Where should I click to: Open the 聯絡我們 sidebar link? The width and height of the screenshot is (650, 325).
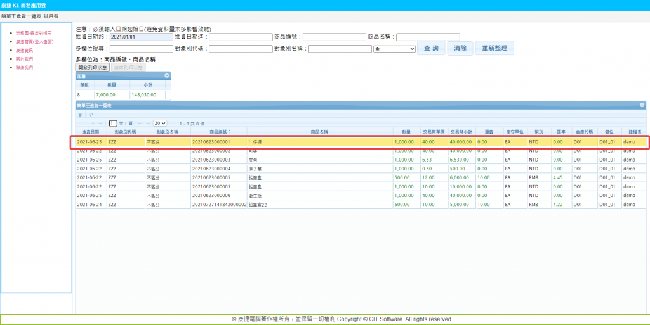click(24, 67)
